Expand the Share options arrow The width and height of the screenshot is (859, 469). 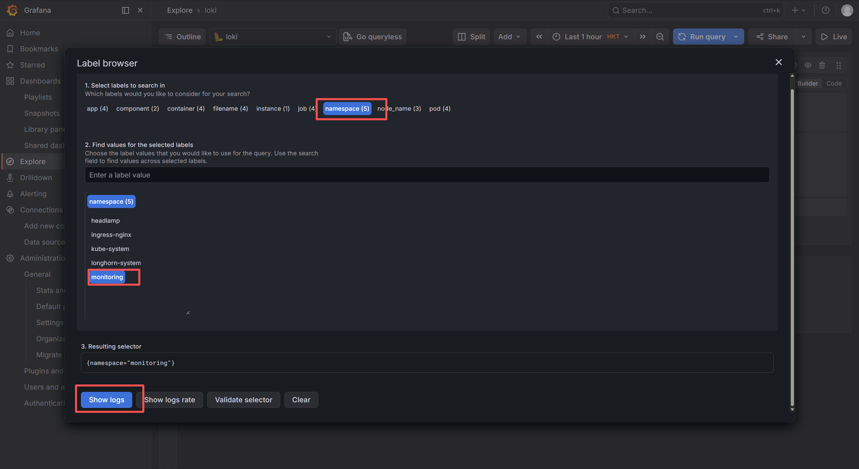(x=804, y=37)
